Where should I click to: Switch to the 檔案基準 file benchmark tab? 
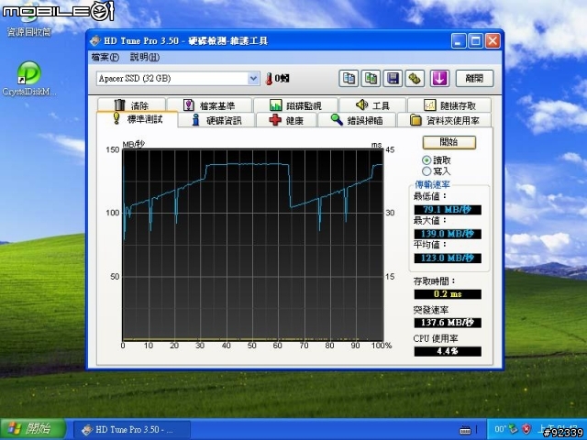[210, 105]
